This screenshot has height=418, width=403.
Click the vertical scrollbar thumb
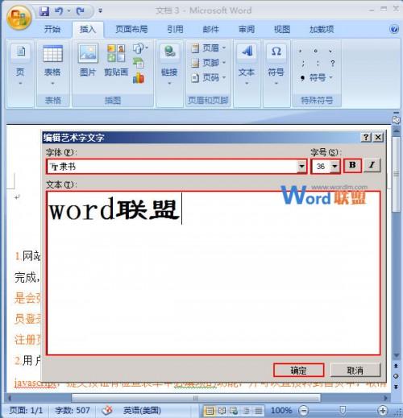396,174
